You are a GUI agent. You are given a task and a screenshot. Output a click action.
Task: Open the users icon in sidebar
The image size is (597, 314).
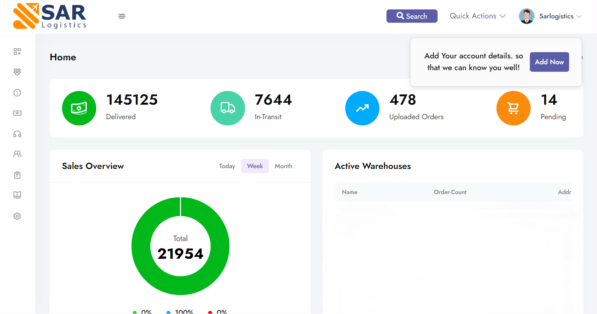(x=17, y=154)
